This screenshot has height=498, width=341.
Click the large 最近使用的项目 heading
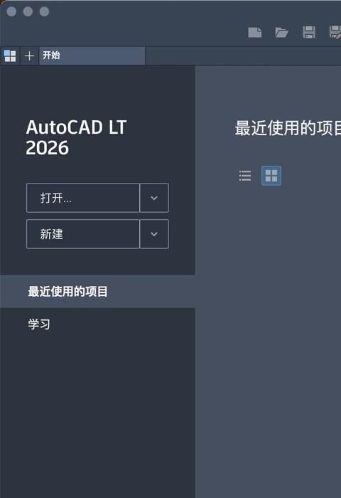(x=288, y=128)
